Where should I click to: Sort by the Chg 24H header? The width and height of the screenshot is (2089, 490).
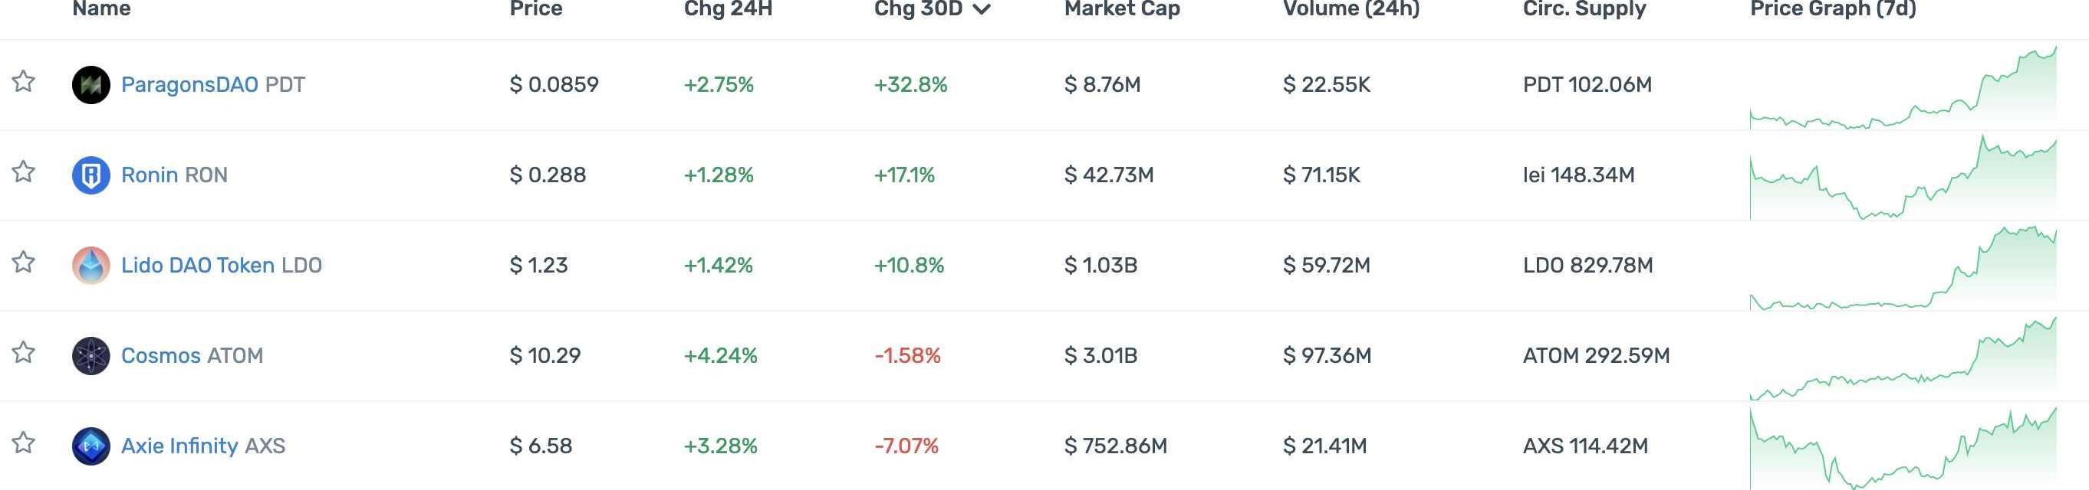(728, 9)
